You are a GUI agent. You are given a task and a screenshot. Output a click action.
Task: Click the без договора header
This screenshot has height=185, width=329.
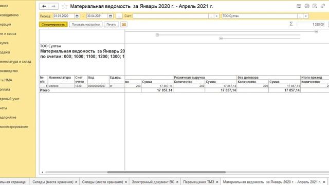268,78
